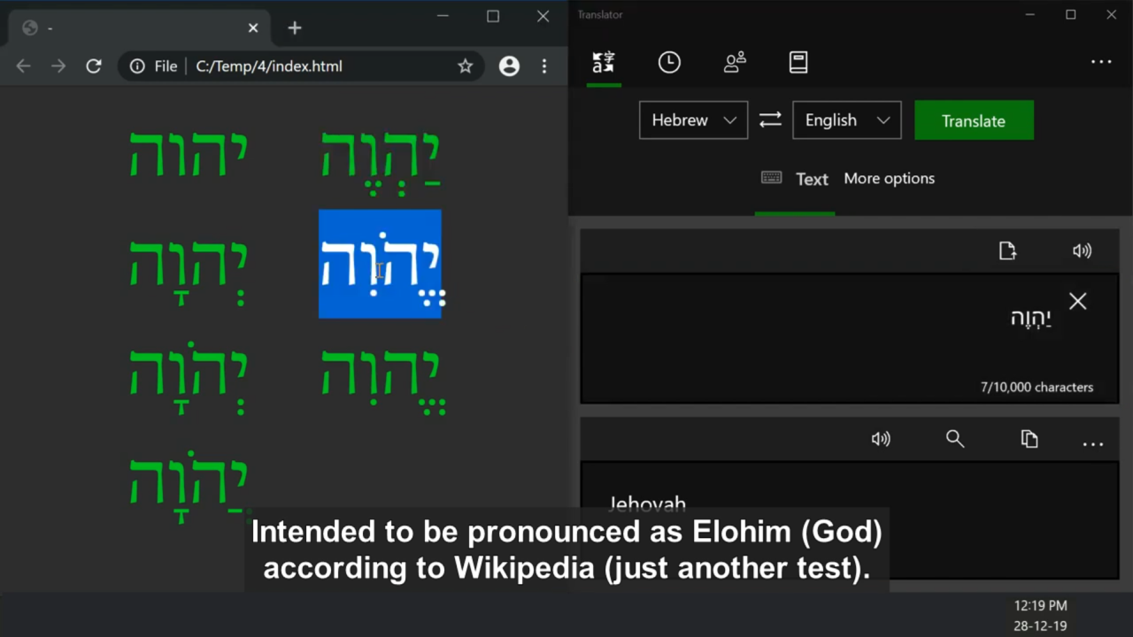Viewport: 1133px width, 637px height.
Task: Open Translator's top-right more menu
Action: coord(1101,62)
